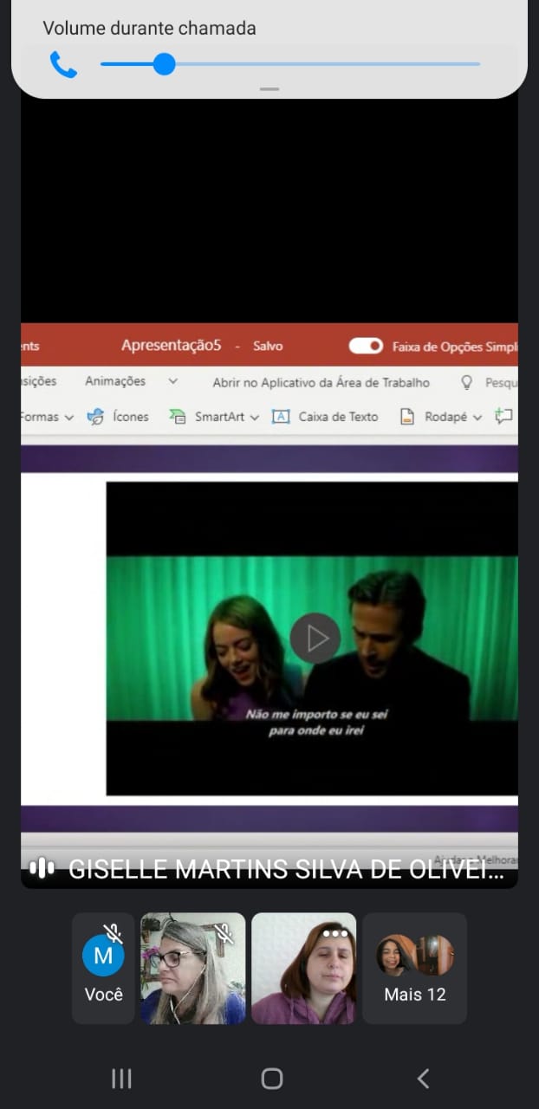The width and height of the screenshot is (539, 1109).
Task: Adjust the call volume slider knob
Action: [x=164, y=64]
